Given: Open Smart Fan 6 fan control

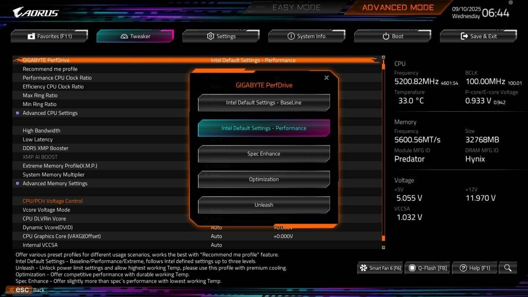Looking at the screenshot, I should (x=380, y=268).
